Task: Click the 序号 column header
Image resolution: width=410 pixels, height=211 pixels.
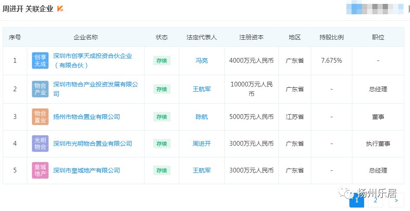Action: [x=15, y=37]
